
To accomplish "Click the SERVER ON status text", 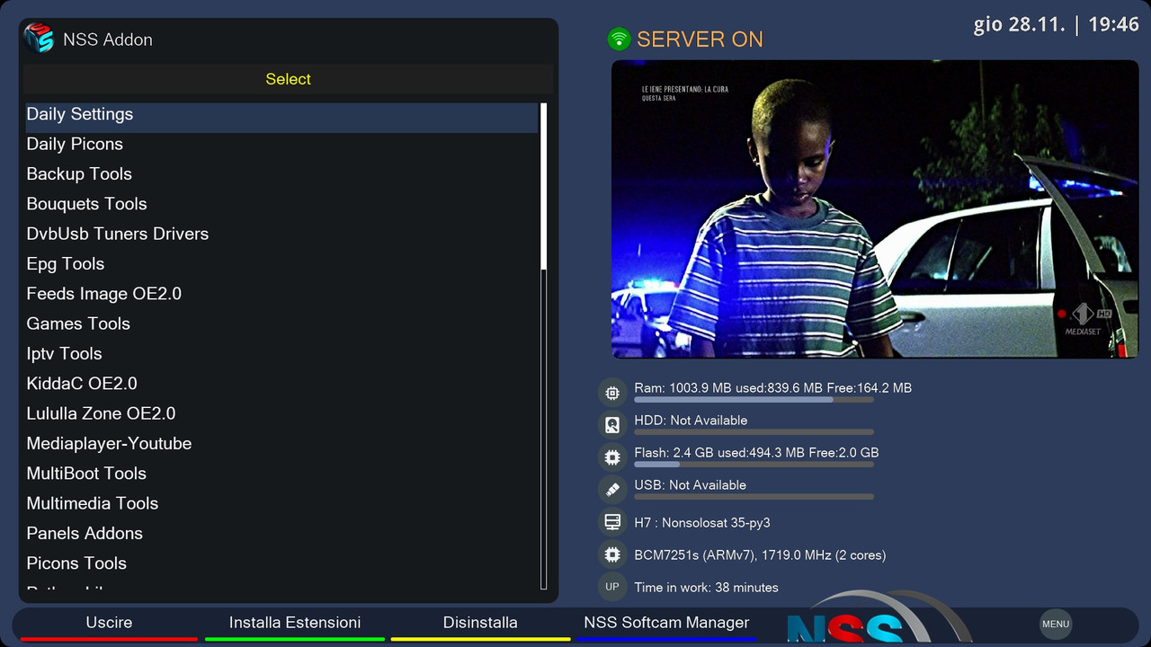I will pos(700,40).
